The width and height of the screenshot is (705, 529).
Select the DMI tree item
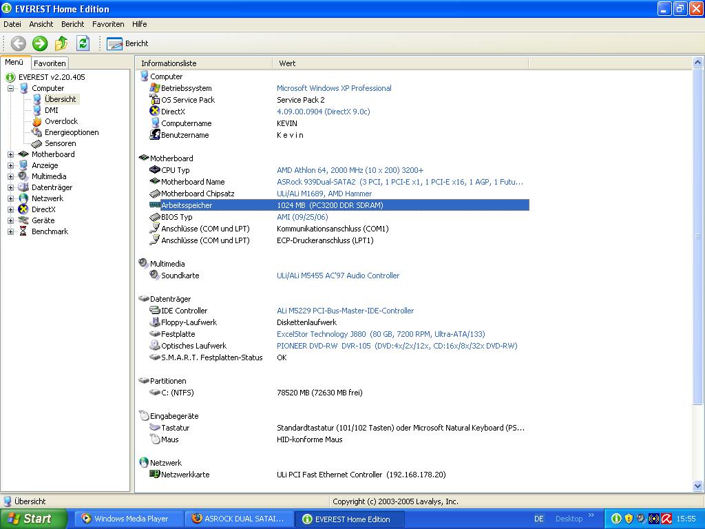tap(51, 110)
